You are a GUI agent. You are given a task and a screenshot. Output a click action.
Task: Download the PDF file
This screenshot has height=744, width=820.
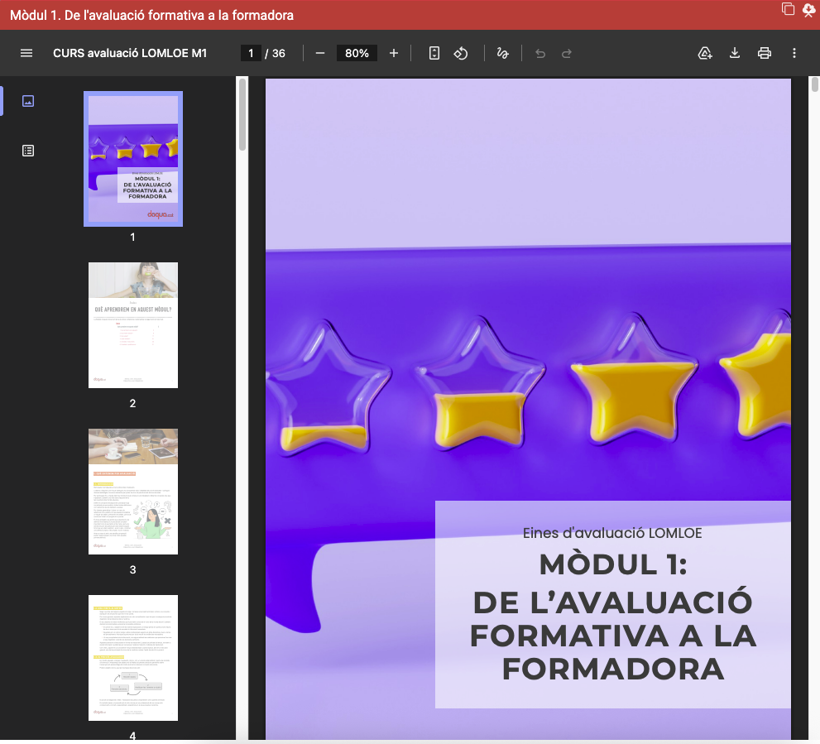(x=734, y=53)
